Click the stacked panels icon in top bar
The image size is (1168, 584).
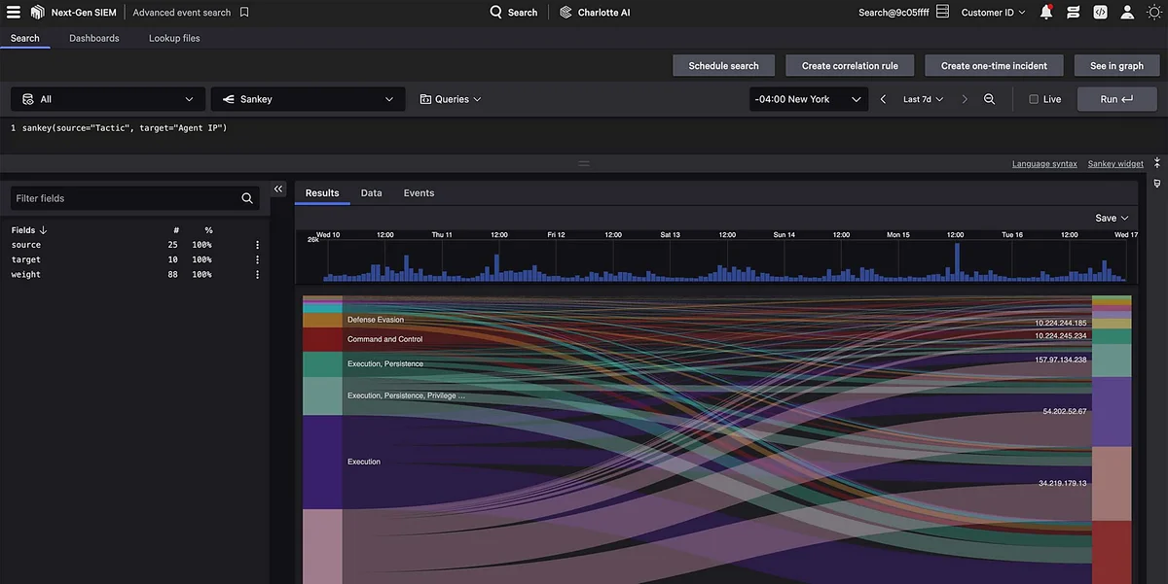[x=1073, y=12]
